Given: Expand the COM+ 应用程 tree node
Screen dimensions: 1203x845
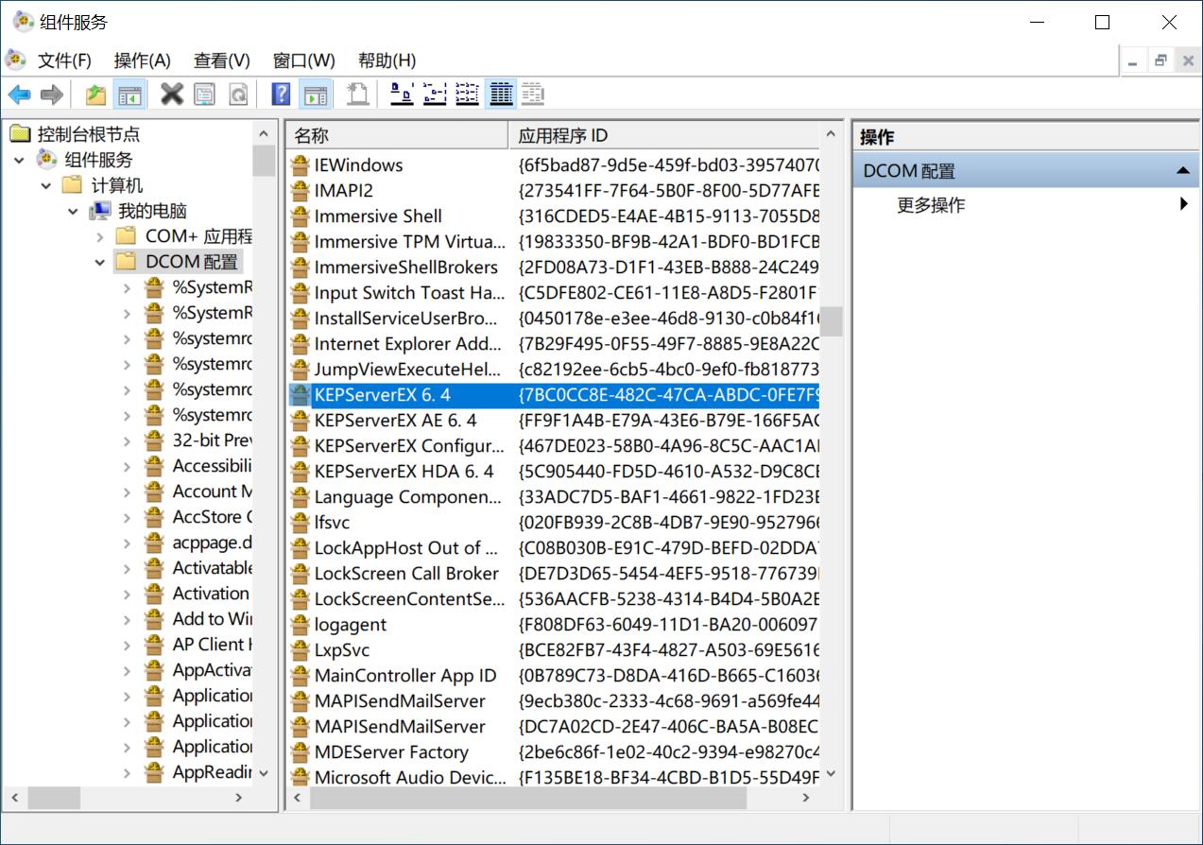Looking at the screenshot, I should tap(99, 235).
